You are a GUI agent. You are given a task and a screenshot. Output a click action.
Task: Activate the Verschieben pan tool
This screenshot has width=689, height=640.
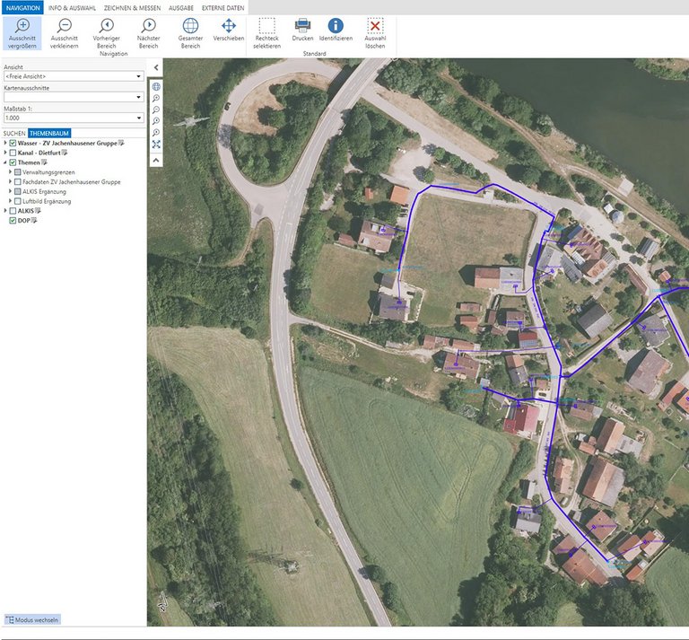click(229, 30)
